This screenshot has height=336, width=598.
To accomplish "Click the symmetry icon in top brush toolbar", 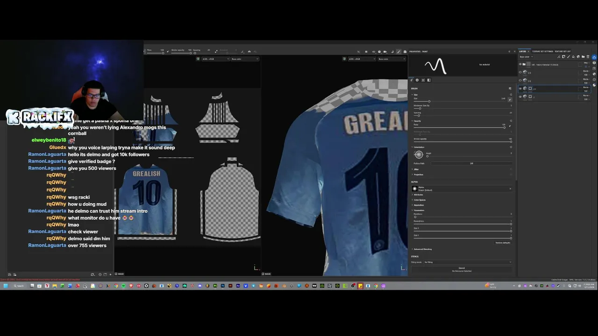I will coord(249,51).
